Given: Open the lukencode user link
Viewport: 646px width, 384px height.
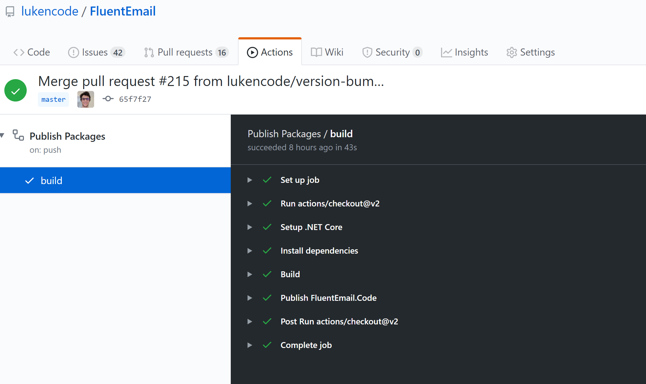Looking at the screenshot, I should tap(50, 11).
